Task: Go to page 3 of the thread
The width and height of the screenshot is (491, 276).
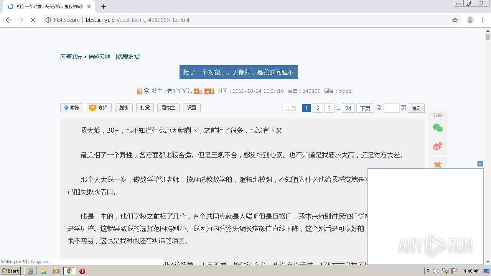Action: 329,108
